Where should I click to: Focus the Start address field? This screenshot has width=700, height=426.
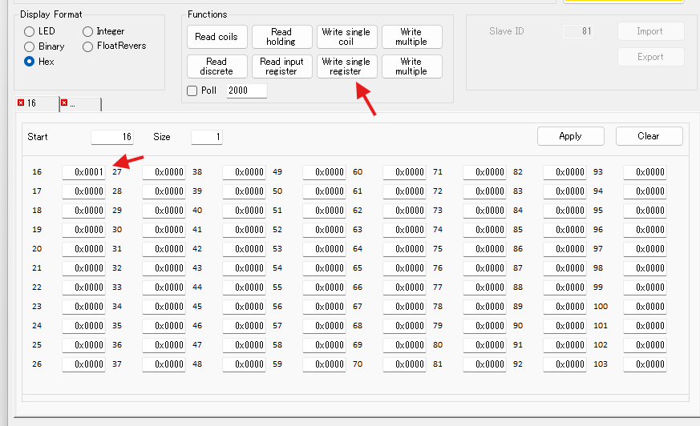pyautogui.click(x=112, y=137)
